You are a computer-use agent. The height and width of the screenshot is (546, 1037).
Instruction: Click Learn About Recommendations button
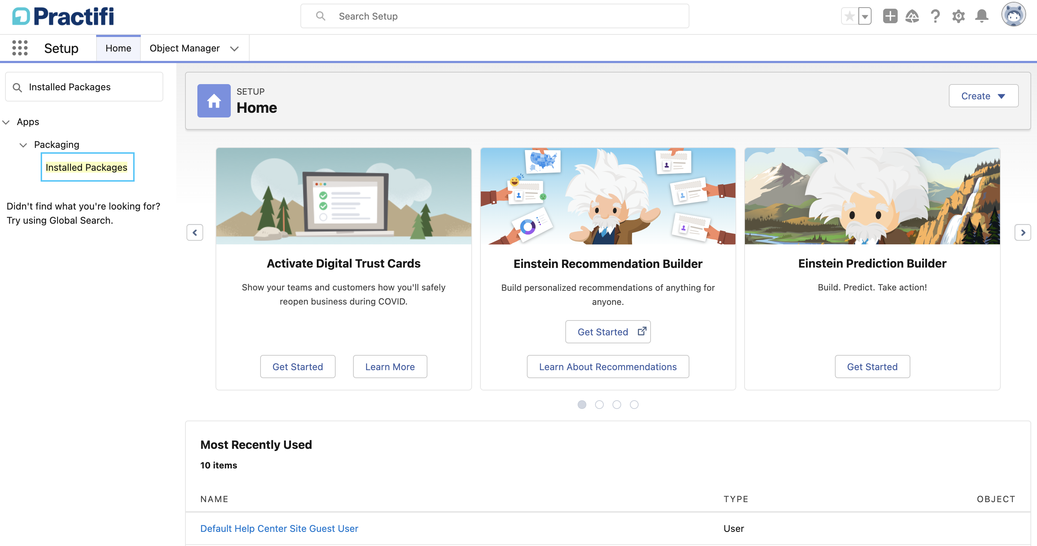coord(608,367)
